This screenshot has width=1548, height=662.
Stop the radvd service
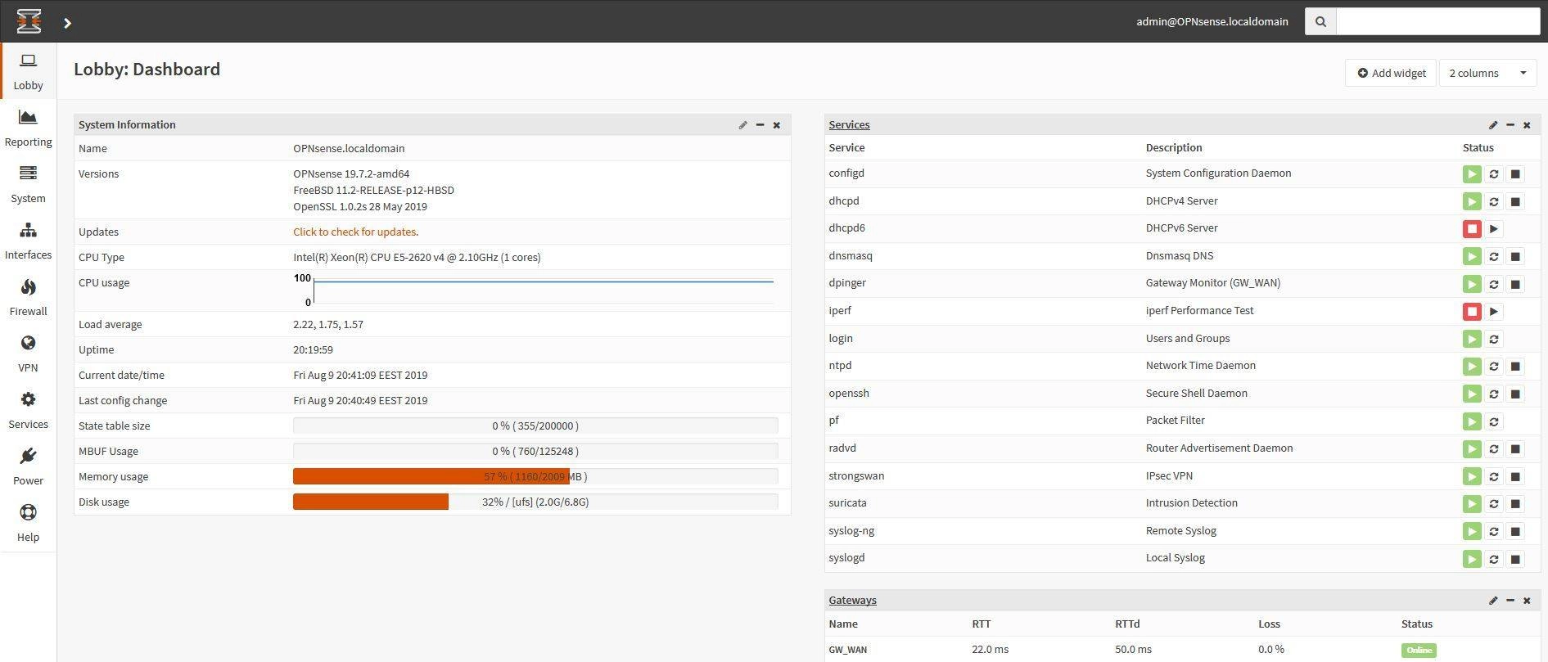pos(1515,449)
